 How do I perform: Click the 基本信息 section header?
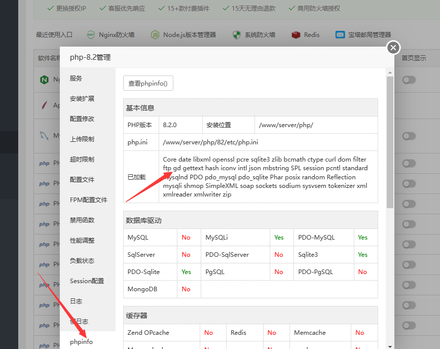coord(250,108)
